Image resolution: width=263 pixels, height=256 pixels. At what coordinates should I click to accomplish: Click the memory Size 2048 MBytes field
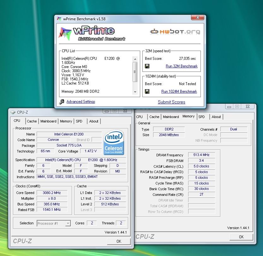click(x=169, y=135)
